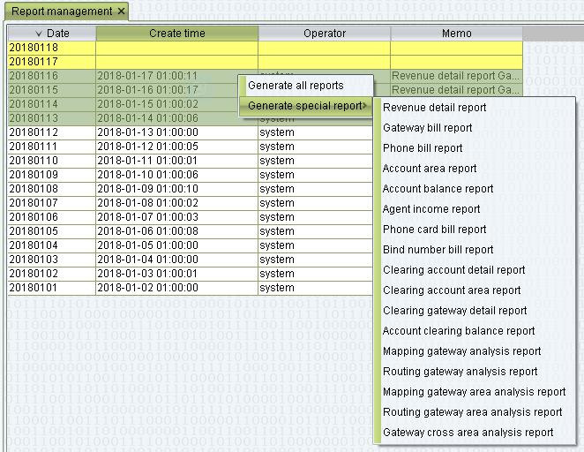Viewport: 584px width, 452px height.
Task: Select Gateway cross area analysis report
Action: 468,433
